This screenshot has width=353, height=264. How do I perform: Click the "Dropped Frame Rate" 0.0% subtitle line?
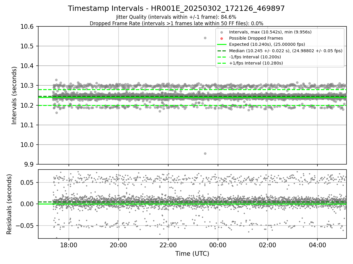click(176, 23)
